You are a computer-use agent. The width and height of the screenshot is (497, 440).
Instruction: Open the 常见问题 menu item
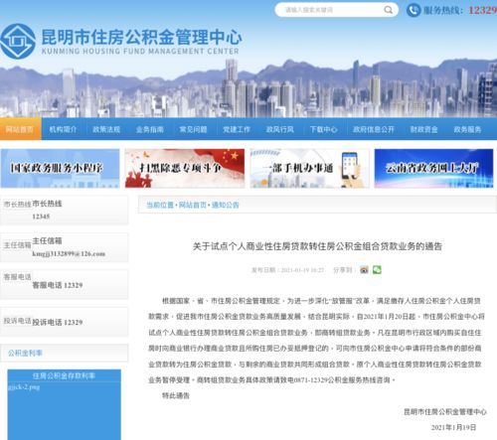(193, 129)
